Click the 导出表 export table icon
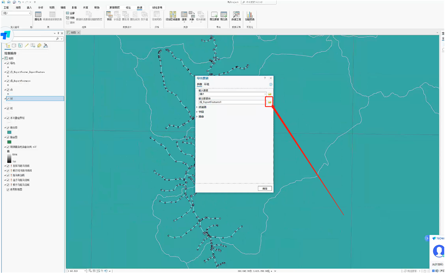Image resolution: width=447 pixels, height=275 pixels. (224, 16)
